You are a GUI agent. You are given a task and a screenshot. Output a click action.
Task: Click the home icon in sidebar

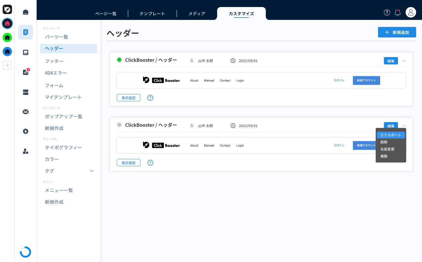[x=26, y=12]
